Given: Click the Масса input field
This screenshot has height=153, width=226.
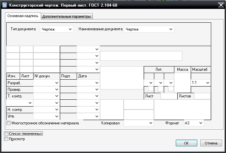Looking at the screenshot, I should [183, 83].
